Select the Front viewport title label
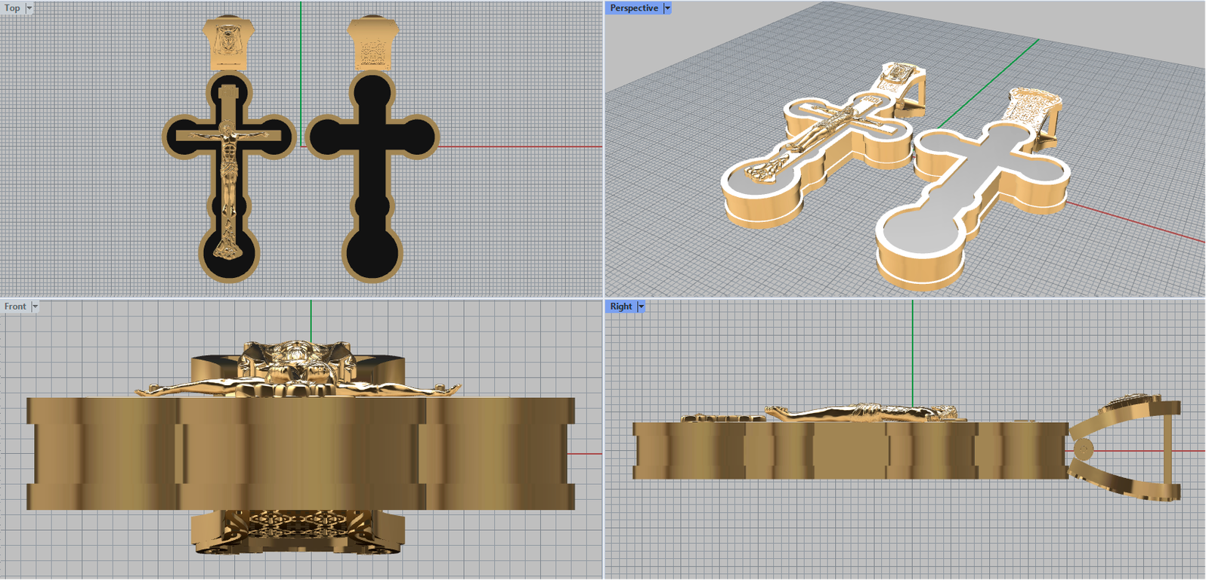 (x=15, y=307)
